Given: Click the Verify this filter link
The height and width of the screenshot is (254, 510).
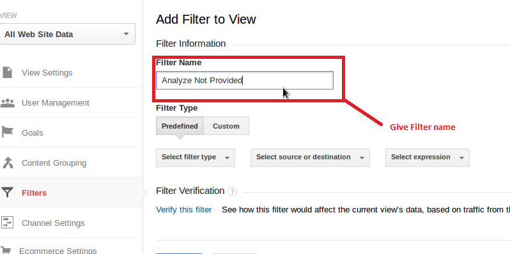Looking at the screenshot, I should click(x=184, y=210).
